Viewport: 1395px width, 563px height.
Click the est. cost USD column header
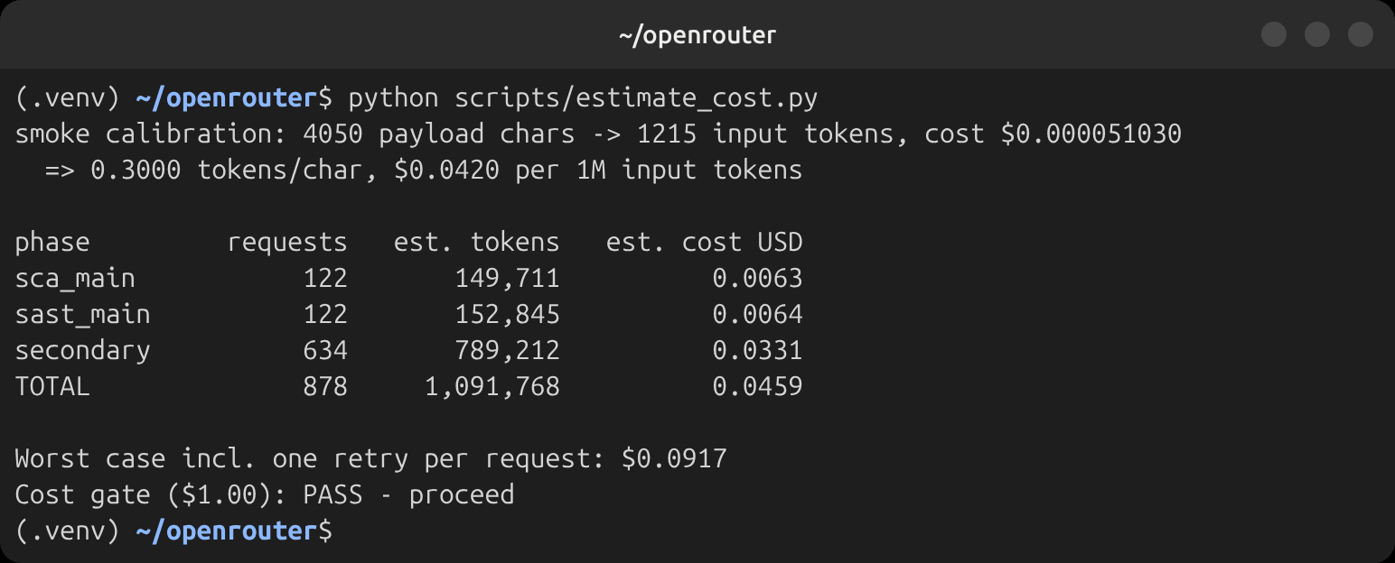(705, 242)
